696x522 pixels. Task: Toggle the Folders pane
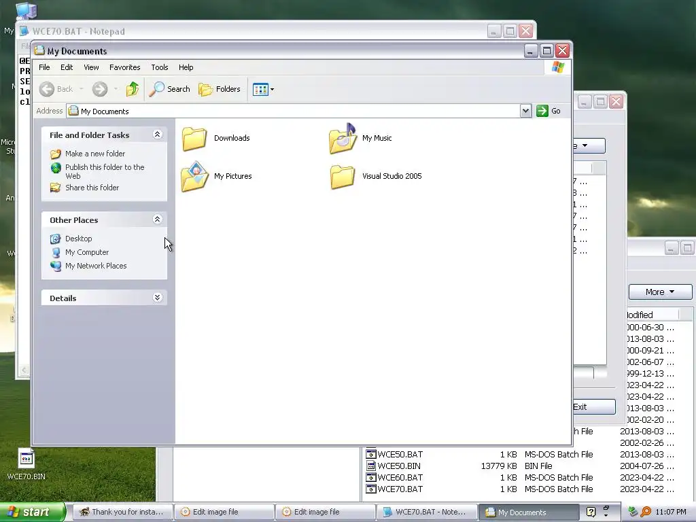point(220,89)
